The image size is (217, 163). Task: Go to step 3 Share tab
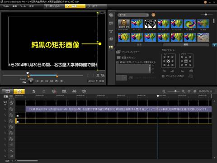point(96,6)
